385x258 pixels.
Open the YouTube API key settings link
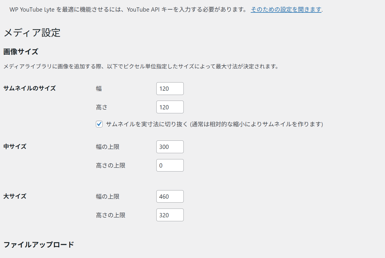pyautogui.click(x=286, y=10)
